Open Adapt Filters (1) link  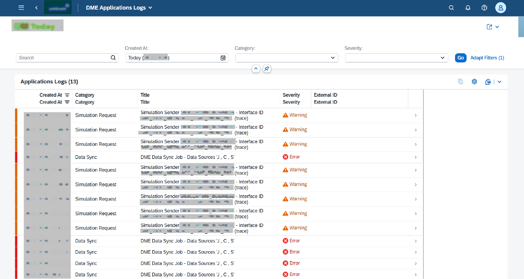pos(487,58)
